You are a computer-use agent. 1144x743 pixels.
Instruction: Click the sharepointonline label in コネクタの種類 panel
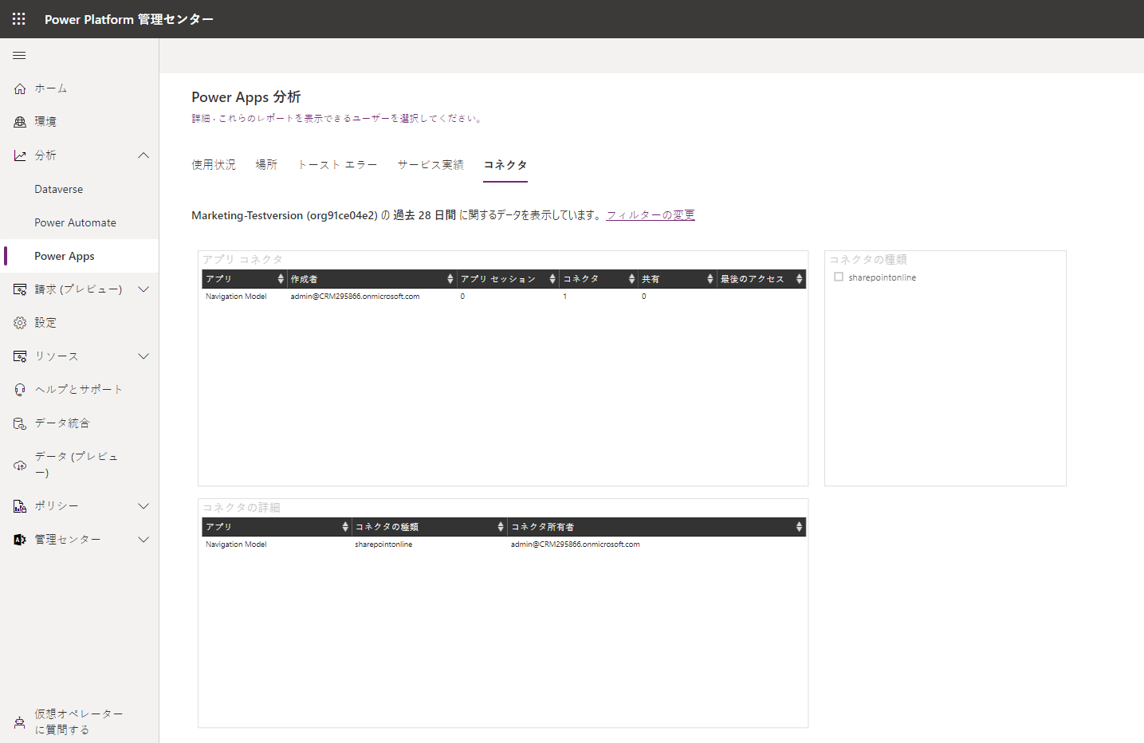[883, 277]
